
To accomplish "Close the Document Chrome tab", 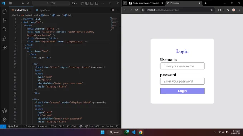I will 200,3.
